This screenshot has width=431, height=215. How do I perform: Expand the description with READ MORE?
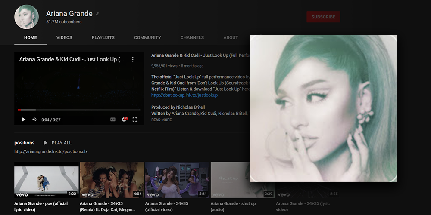[x=161, y=120]
